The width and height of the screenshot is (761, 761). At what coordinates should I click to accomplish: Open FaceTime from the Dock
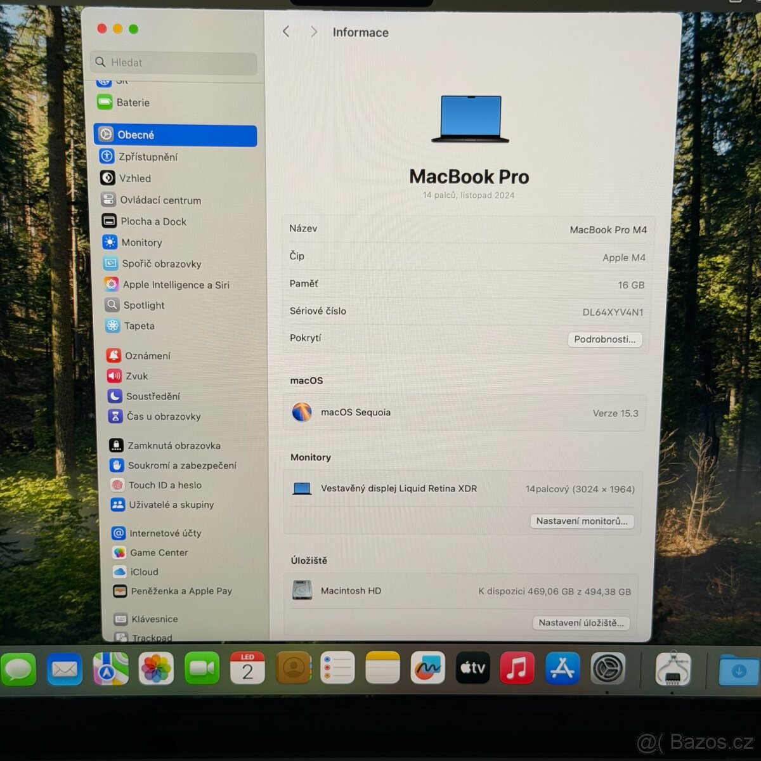pos(202,668)
